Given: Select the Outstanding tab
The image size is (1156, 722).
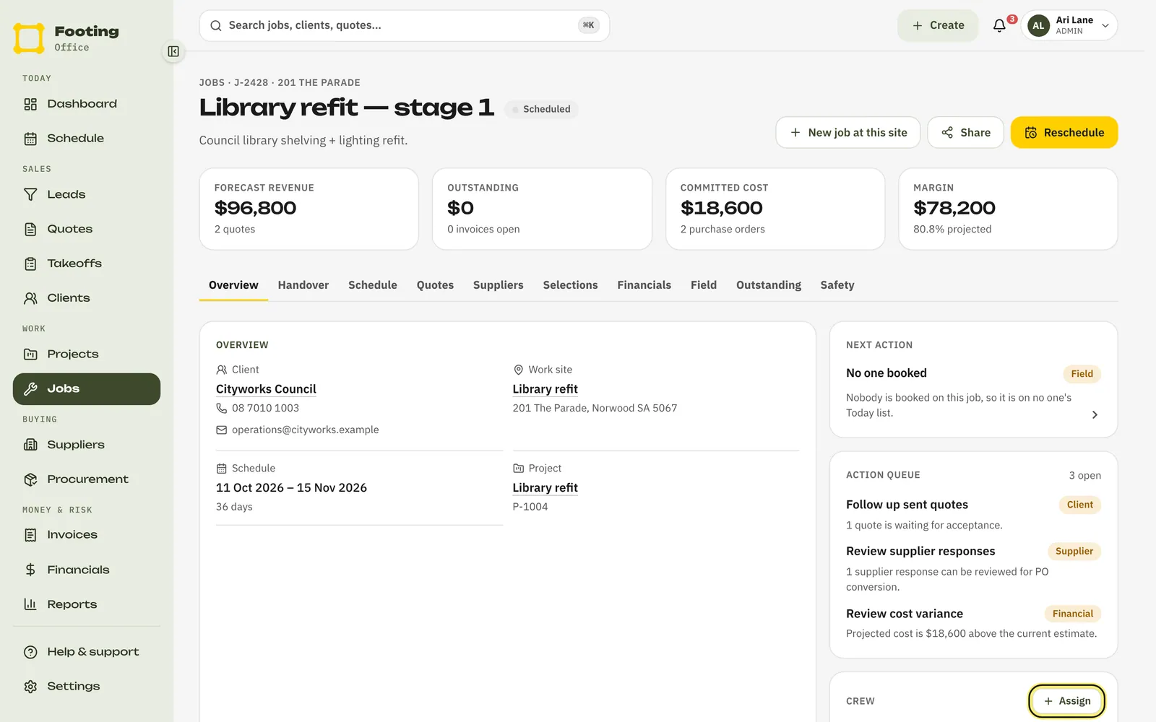Looking at the screenshot, I should (x=769, y=285).
